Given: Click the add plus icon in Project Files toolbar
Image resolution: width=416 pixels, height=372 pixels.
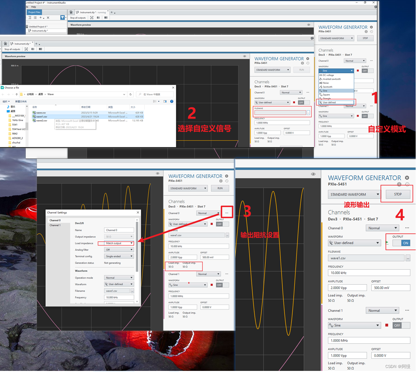Looking at the screenshot, I should [x=41, y=17].
